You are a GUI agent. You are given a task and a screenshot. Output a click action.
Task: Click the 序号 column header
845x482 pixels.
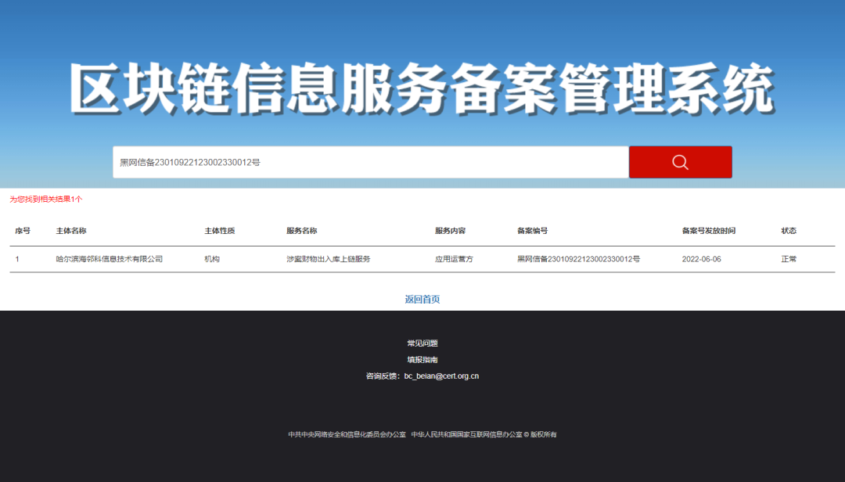coord(23,231)
